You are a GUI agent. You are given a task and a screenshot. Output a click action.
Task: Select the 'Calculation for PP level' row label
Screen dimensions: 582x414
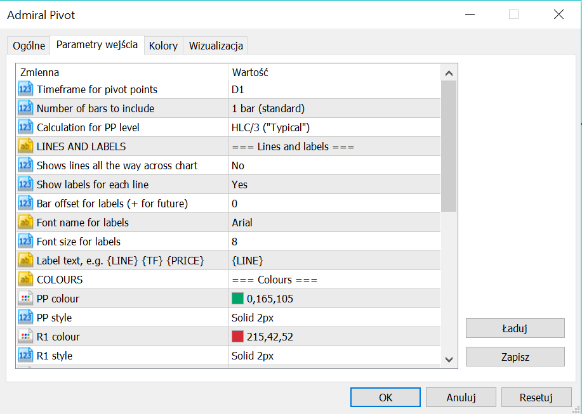point(88,127)
